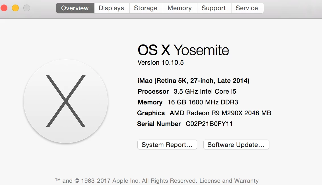Click the serial number C02P21B0FY11
Screen dimensions: 322x185
point(209,124)
